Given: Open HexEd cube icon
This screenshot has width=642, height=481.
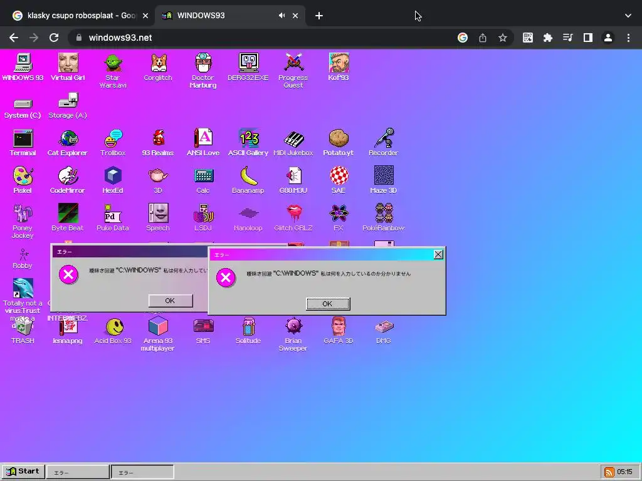Looking at the screenshot, I should click(x=113, y=180).
